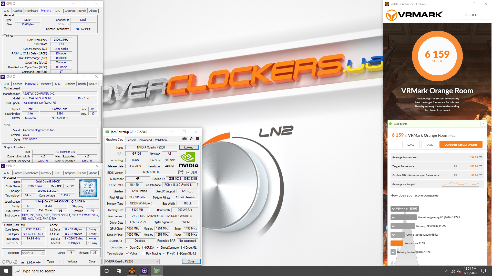The height and width of the screenshot is (276, 492).
Task: Switch to the Advanced tab in GPU-Z
Action: click(x=146, y=140)
